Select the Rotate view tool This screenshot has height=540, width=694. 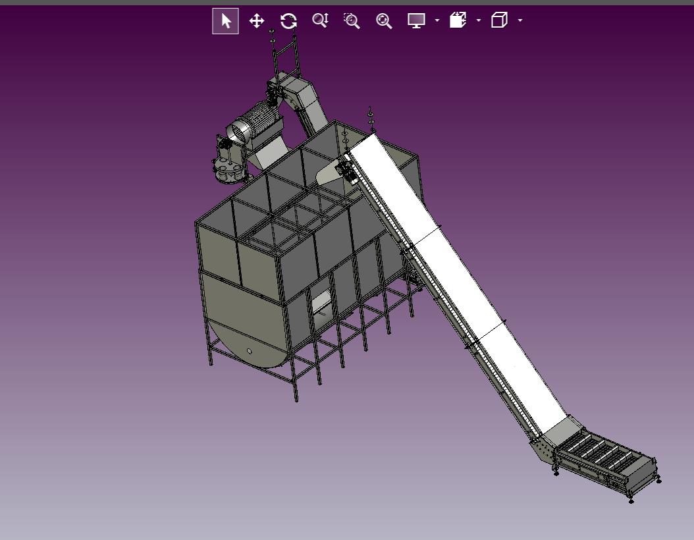point(288,21)
